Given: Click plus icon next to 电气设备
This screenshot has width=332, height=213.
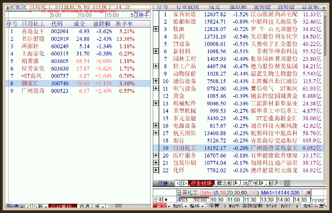Looking at the screenshot, I should click(x=156, y=88).
